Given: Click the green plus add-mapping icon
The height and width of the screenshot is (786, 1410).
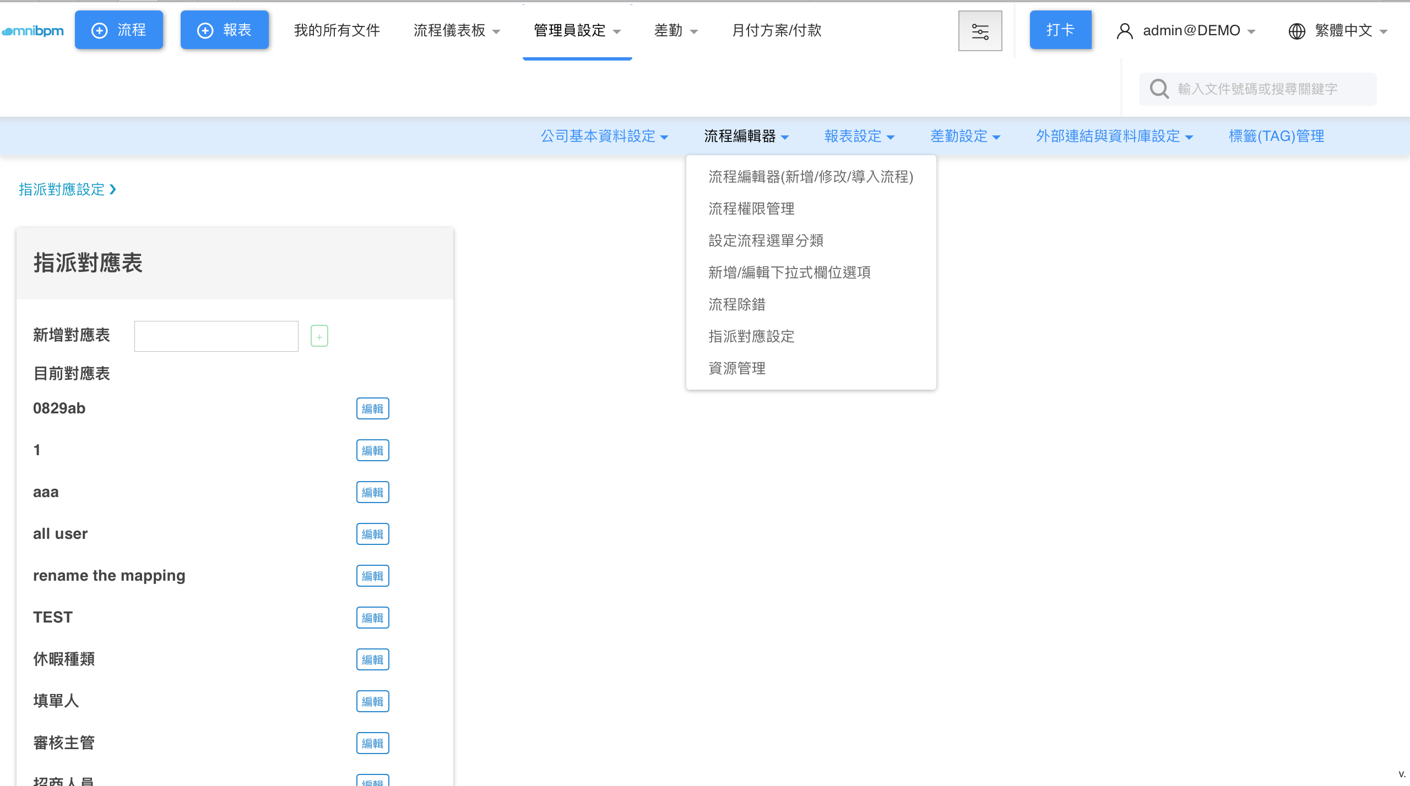Looking at the screenshot, I should coord(319,336).
